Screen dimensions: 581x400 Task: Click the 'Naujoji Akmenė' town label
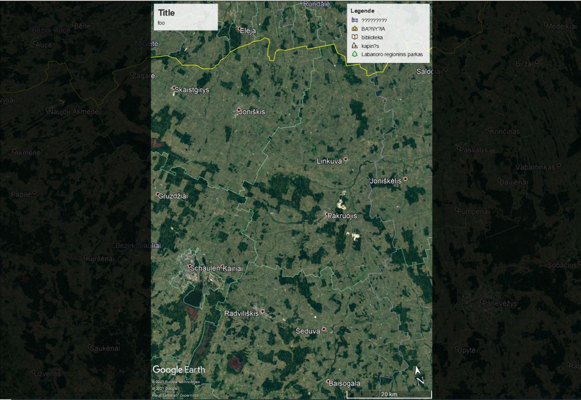point(73,112)
